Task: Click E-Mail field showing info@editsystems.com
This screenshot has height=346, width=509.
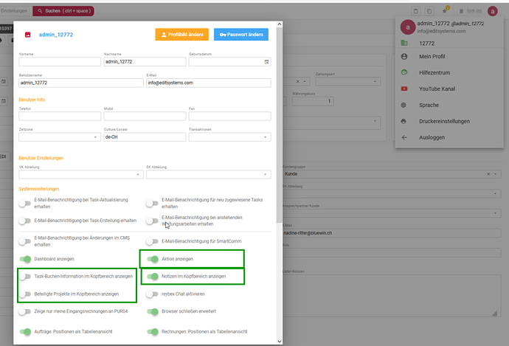Action: (209, 83)
